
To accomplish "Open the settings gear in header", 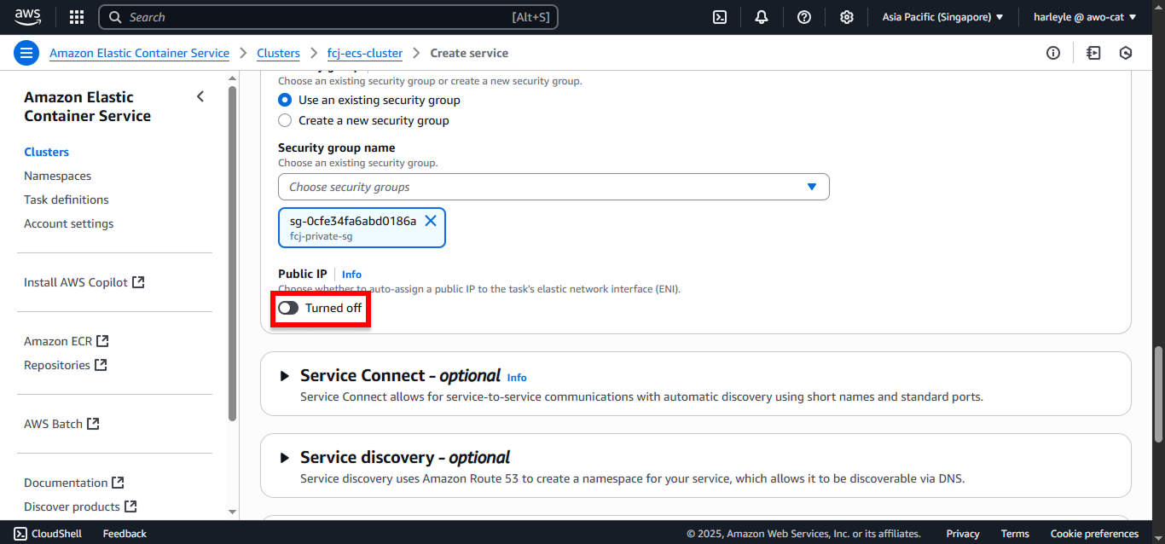I will 847,17.
